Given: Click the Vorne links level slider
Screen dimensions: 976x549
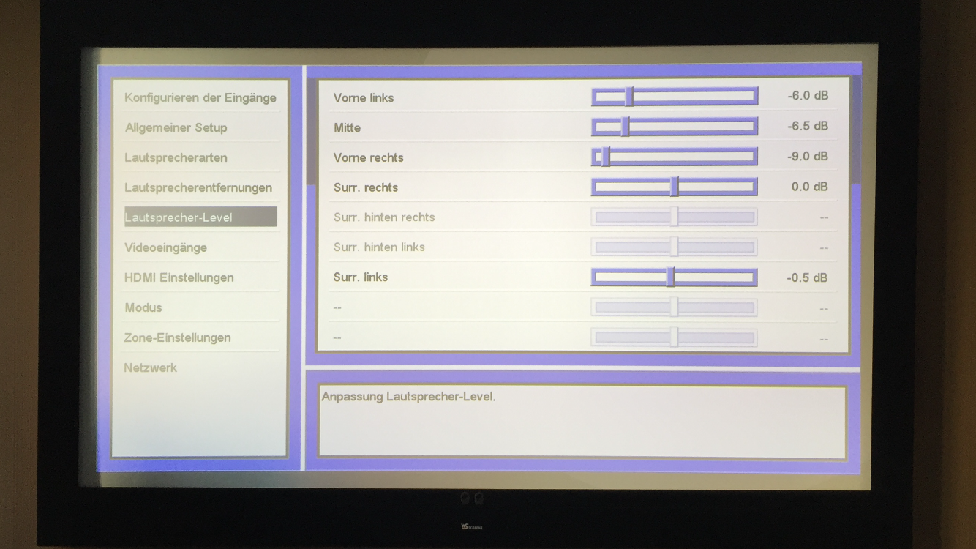Looking at the screenshot, I should click(674, 97).
